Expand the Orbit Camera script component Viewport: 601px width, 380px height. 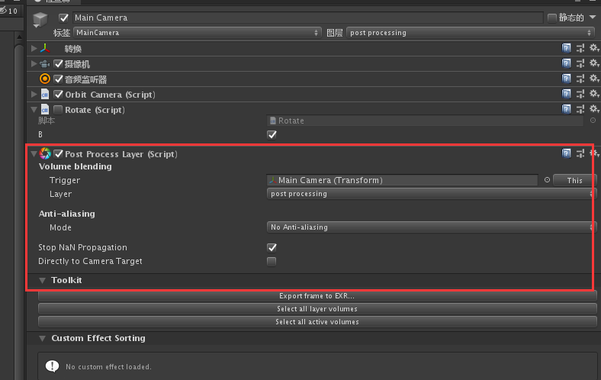[34, 95]
